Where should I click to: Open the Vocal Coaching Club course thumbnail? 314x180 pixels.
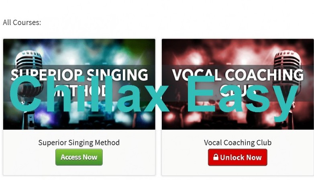pos(237,84)
